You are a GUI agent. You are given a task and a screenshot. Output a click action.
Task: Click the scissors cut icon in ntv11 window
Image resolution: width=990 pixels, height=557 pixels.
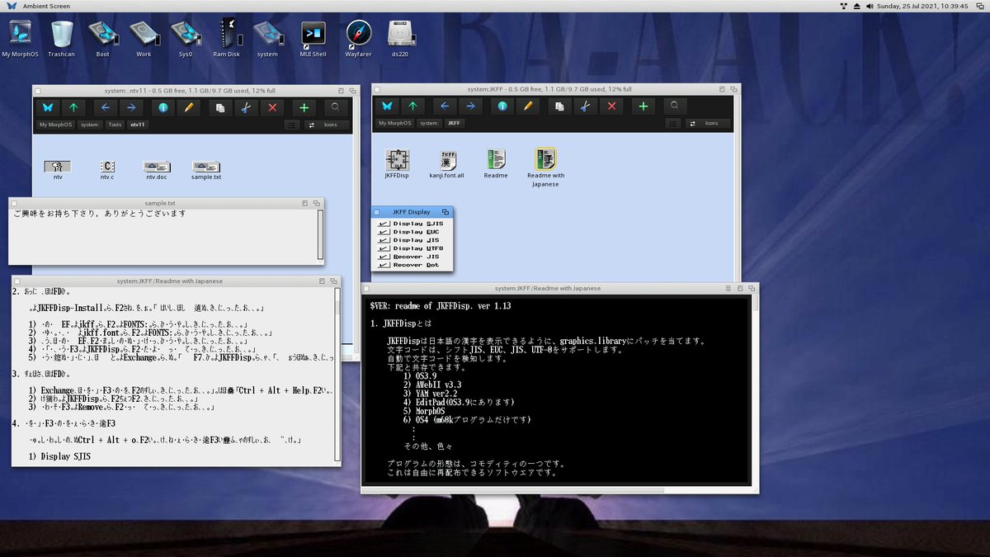246,107
